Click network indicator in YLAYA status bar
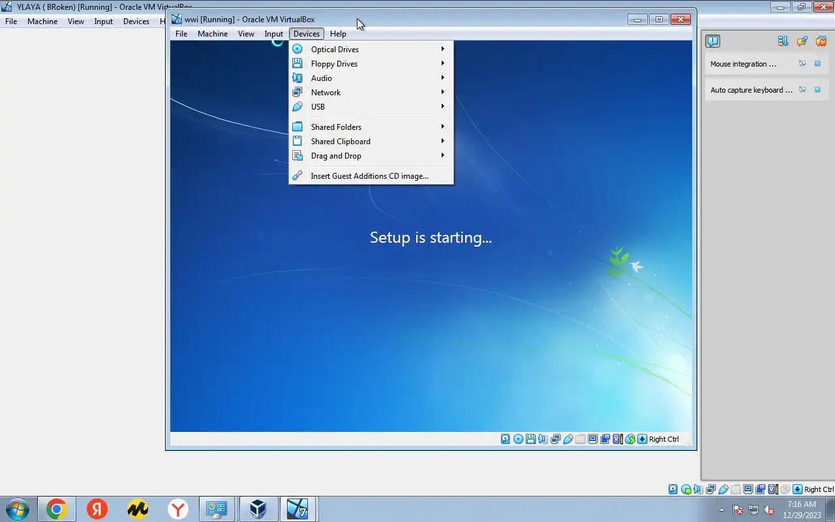Viewport: 835px width, 522px height. [710, 489]
